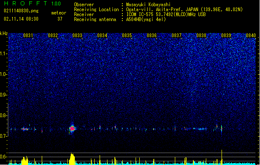Image resolution: width=260 pixels, height=165 pixels.
Task: Click the 0838 time marker
Action: [x=201, y=35]
